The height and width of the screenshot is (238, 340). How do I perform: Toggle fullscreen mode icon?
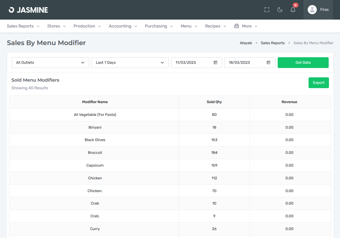[x=267, y=10]
